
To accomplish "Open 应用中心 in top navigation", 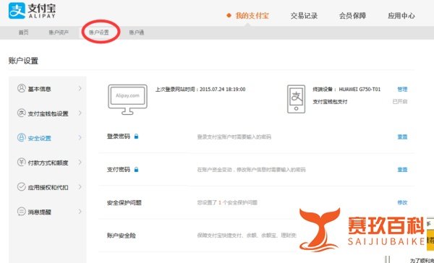I will pos(401,16).
